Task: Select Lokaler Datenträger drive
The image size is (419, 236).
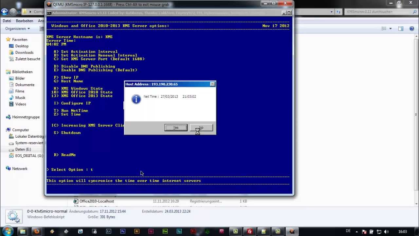Action: pos(29,136)
